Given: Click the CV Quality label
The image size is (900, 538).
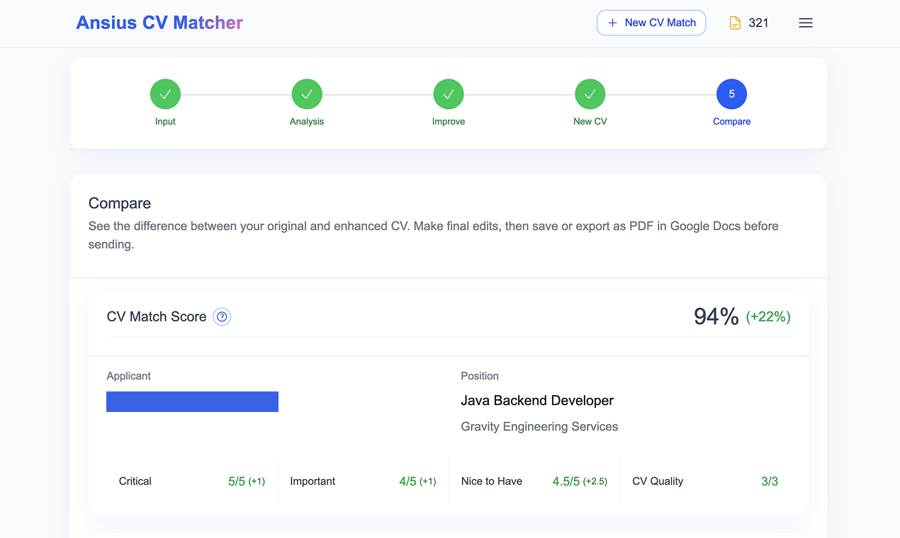Looking at the screenshot, I should point(658,481).
